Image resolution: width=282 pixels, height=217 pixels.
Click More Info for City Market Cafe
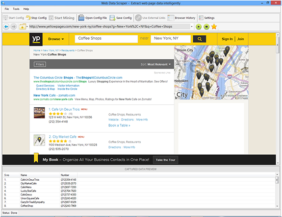(129, 147)
